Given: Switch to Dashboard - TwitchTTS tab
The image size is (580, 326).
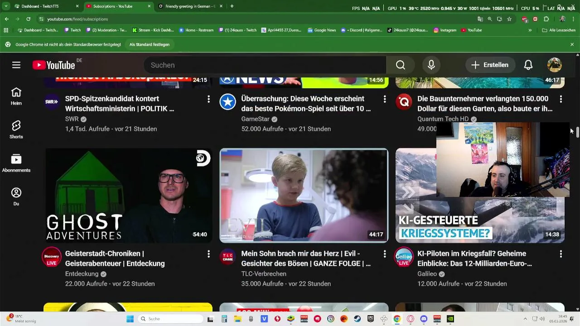Looking at the screenshot, I should (47, 6).
